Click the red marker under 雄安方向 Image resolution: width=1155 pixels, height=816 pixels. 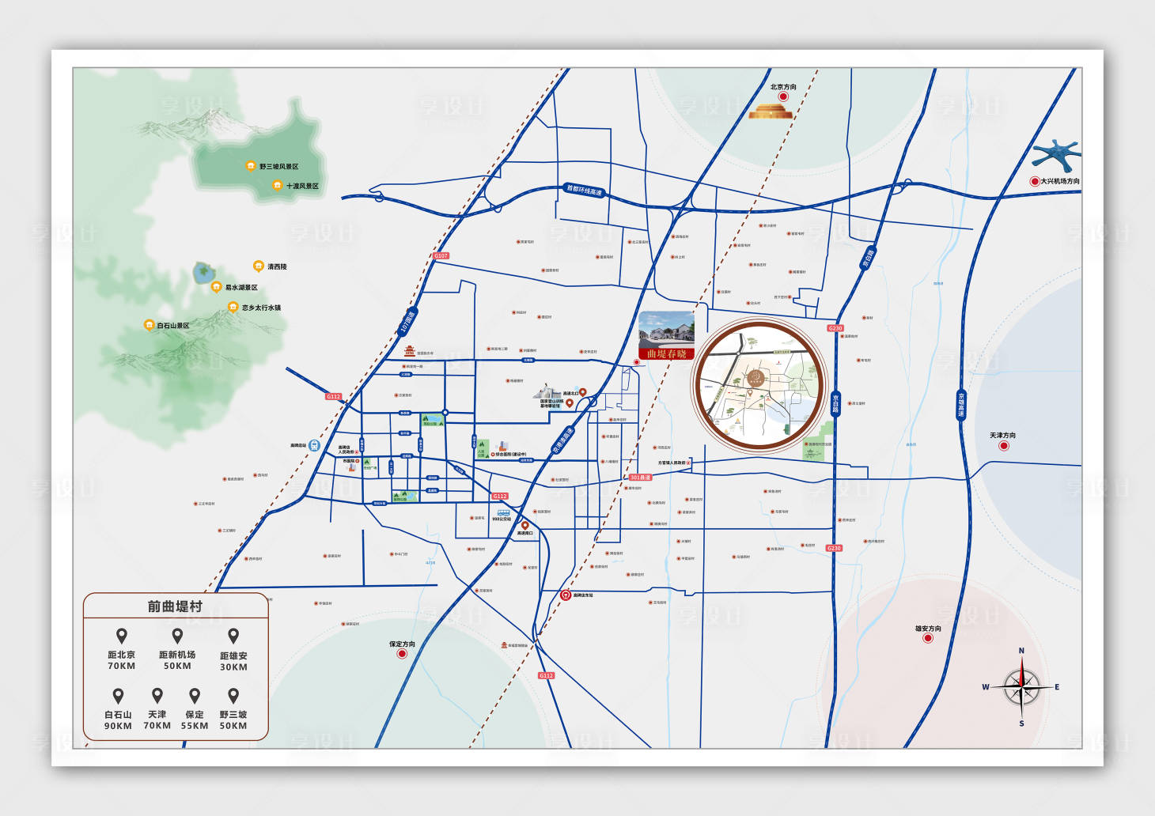928,638
